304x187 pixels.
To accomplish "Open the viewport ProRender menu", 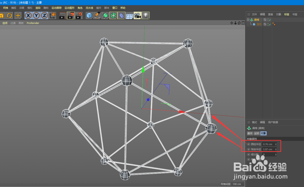I will coord(33,23).
